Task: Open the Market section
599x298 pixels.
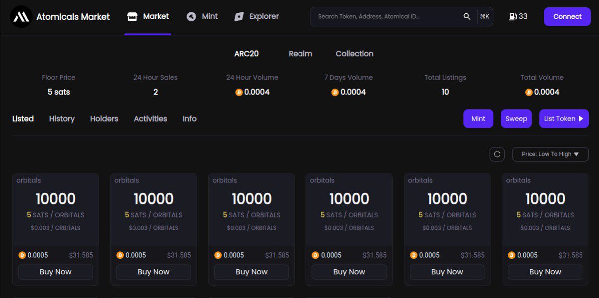Action: (148, 17)
